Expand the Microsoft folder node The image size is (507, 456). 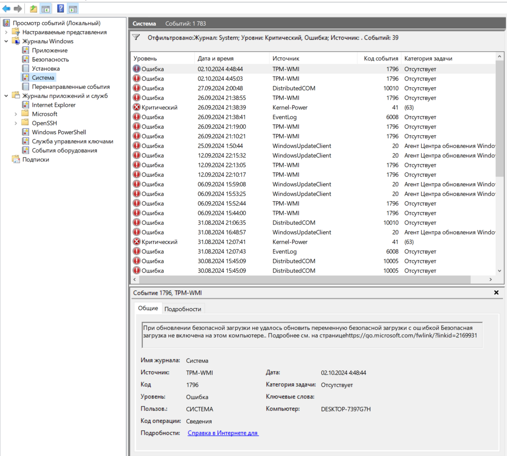(x=16, y=114)
